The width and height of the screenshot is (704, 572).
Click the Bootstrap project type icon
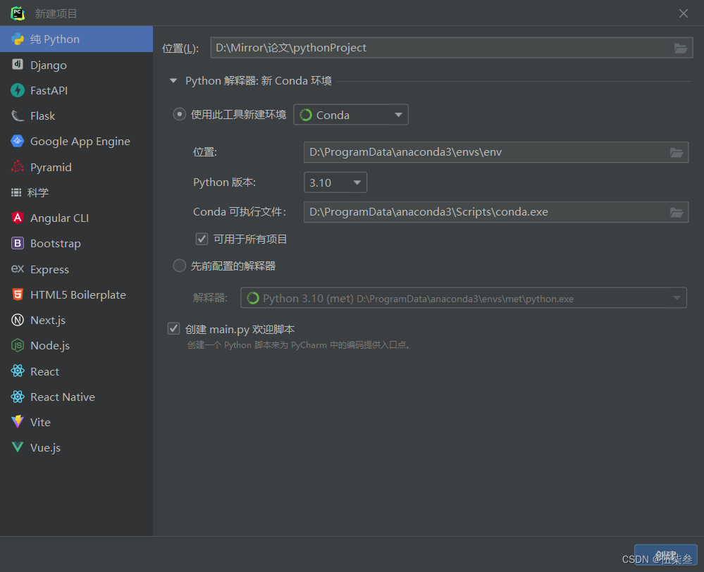coord(17,243)
